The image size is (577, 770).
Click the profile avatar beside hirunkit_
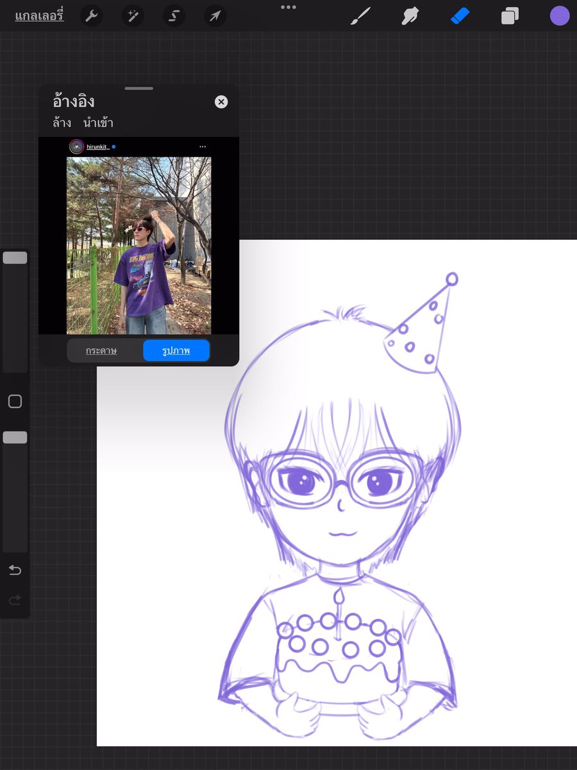(x=76, y=147)
